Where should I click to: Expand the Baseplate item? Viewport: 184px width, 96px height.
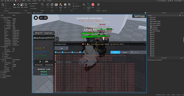[x=149, y=29]
